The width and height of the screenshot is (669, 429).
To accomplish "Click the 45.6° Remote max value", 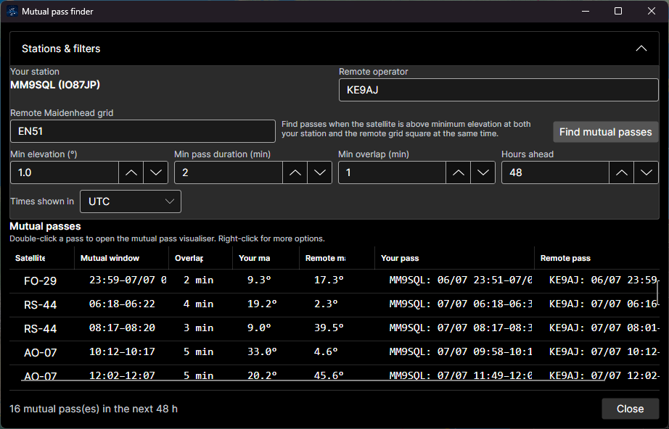I will tap(329, 375).
